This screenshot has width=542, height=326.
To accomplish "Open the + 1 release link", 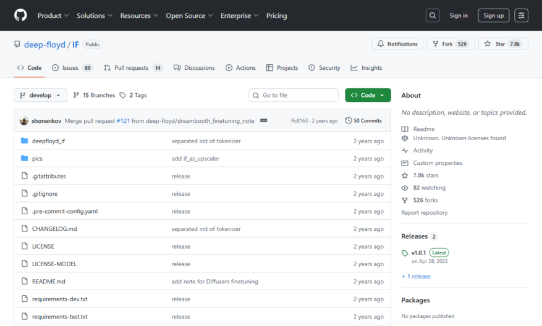I will pos(416,276).
